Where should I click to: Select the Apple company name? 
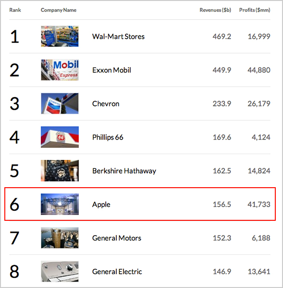point(101,204)
